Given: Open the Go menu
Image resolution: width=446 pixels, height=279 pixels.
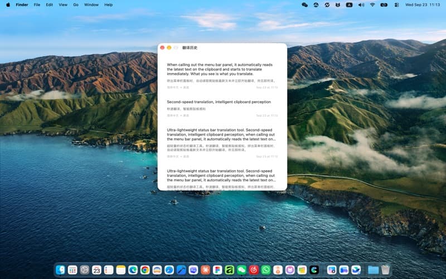Looking at the screenshot, I should (x=76, y=4).
